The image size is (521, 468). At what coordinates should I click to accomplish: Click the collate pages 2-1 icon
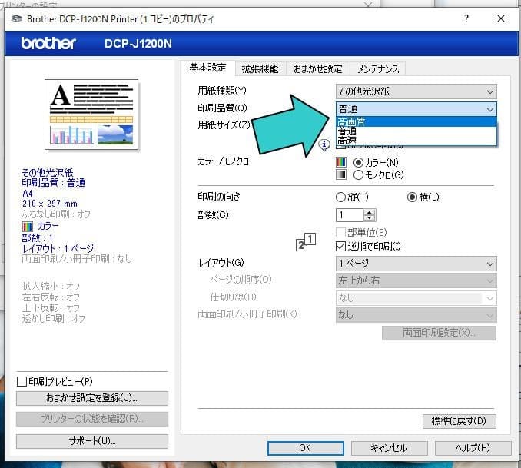[306, 242]
